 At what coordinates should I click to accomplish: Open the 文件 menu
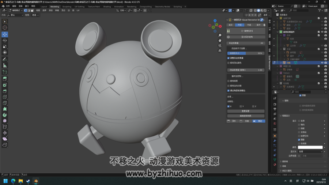[8, 6]
